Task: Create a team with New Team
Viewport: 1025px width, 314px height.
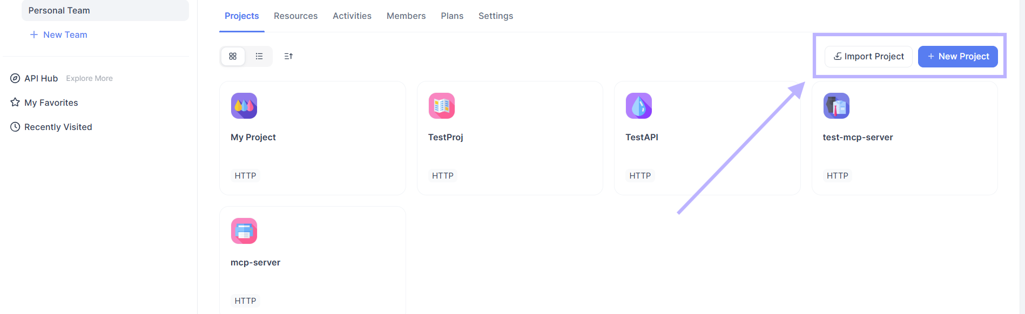Action: click(58, 35)
